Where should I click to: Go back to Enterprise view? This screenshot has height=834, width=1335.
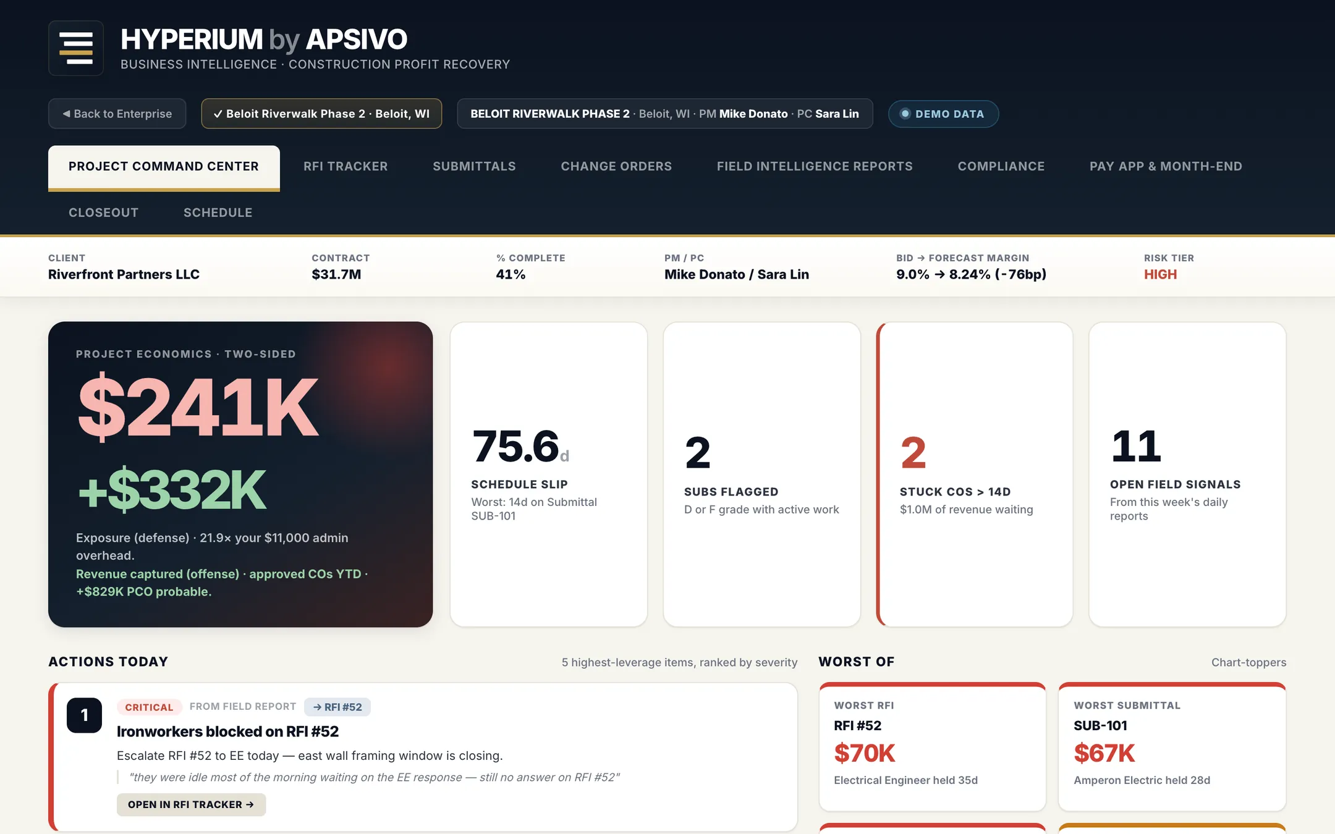tap(117, 114)
